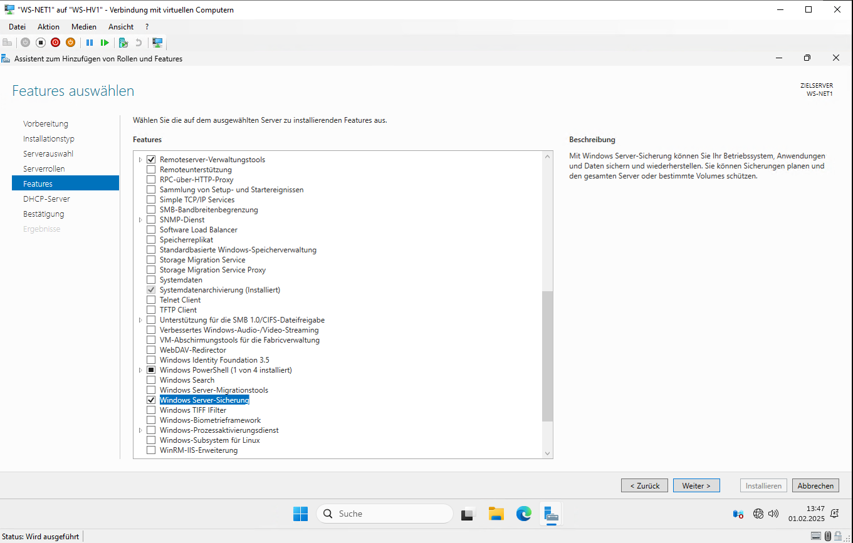The height and width of the screenshot is (543, 853).
Task: Open the Windows Start menu
Action: (300, 514)
